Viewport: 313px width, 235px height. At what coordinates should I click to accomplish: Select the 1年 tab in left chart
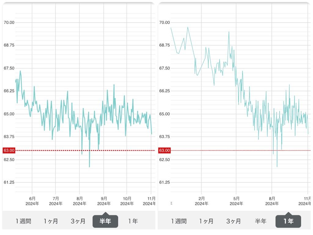coord(133,221)
